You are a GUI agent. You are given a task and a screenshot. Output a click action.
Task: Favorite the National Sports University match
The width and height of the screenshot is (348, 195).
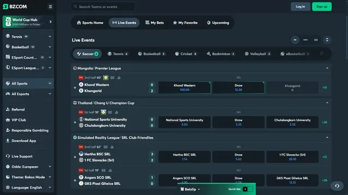pyautogui.click(x=75, y=122)
